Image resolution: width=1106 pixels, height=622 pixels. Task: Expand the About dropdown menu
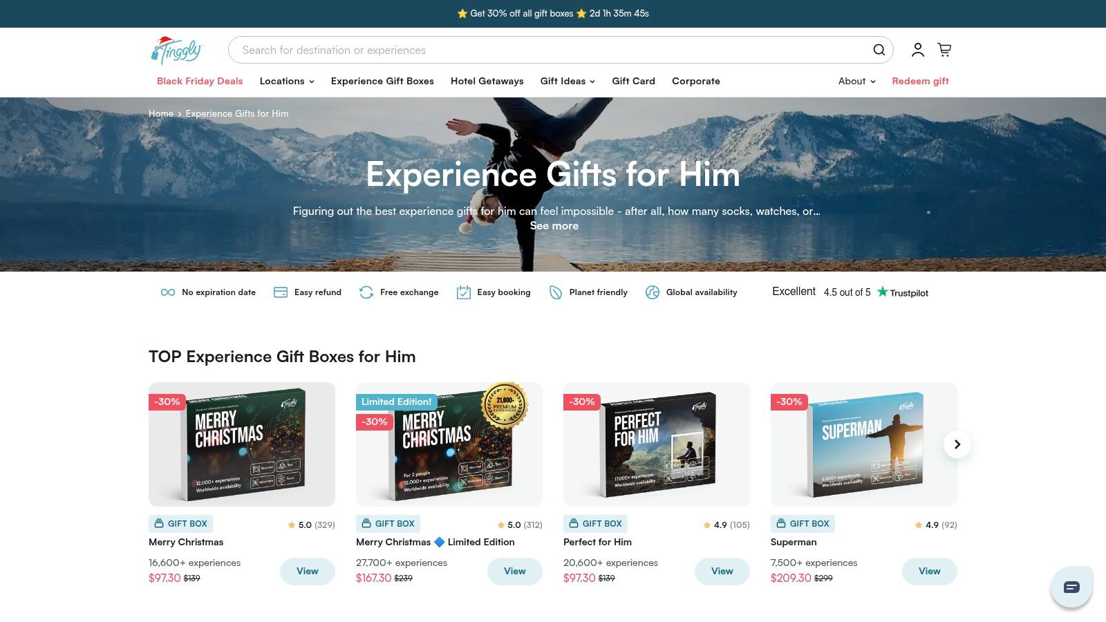856,81
